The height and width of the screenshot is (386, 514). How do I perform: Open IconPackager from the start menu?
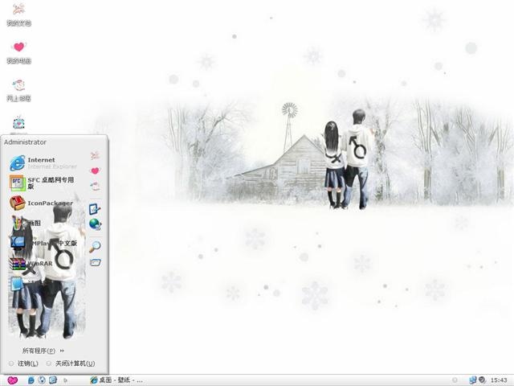point(43,203)
